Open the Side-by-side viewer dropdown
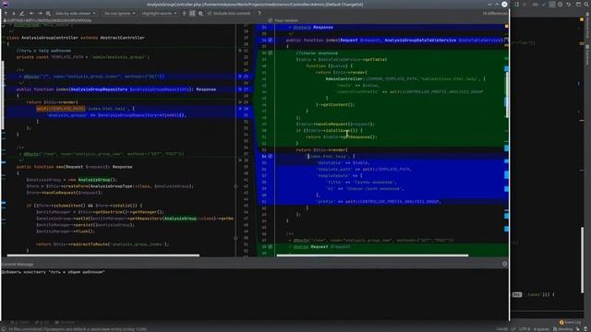Image resolution: width=591 pixels, height=332 pixels. (x=75, y=13)
